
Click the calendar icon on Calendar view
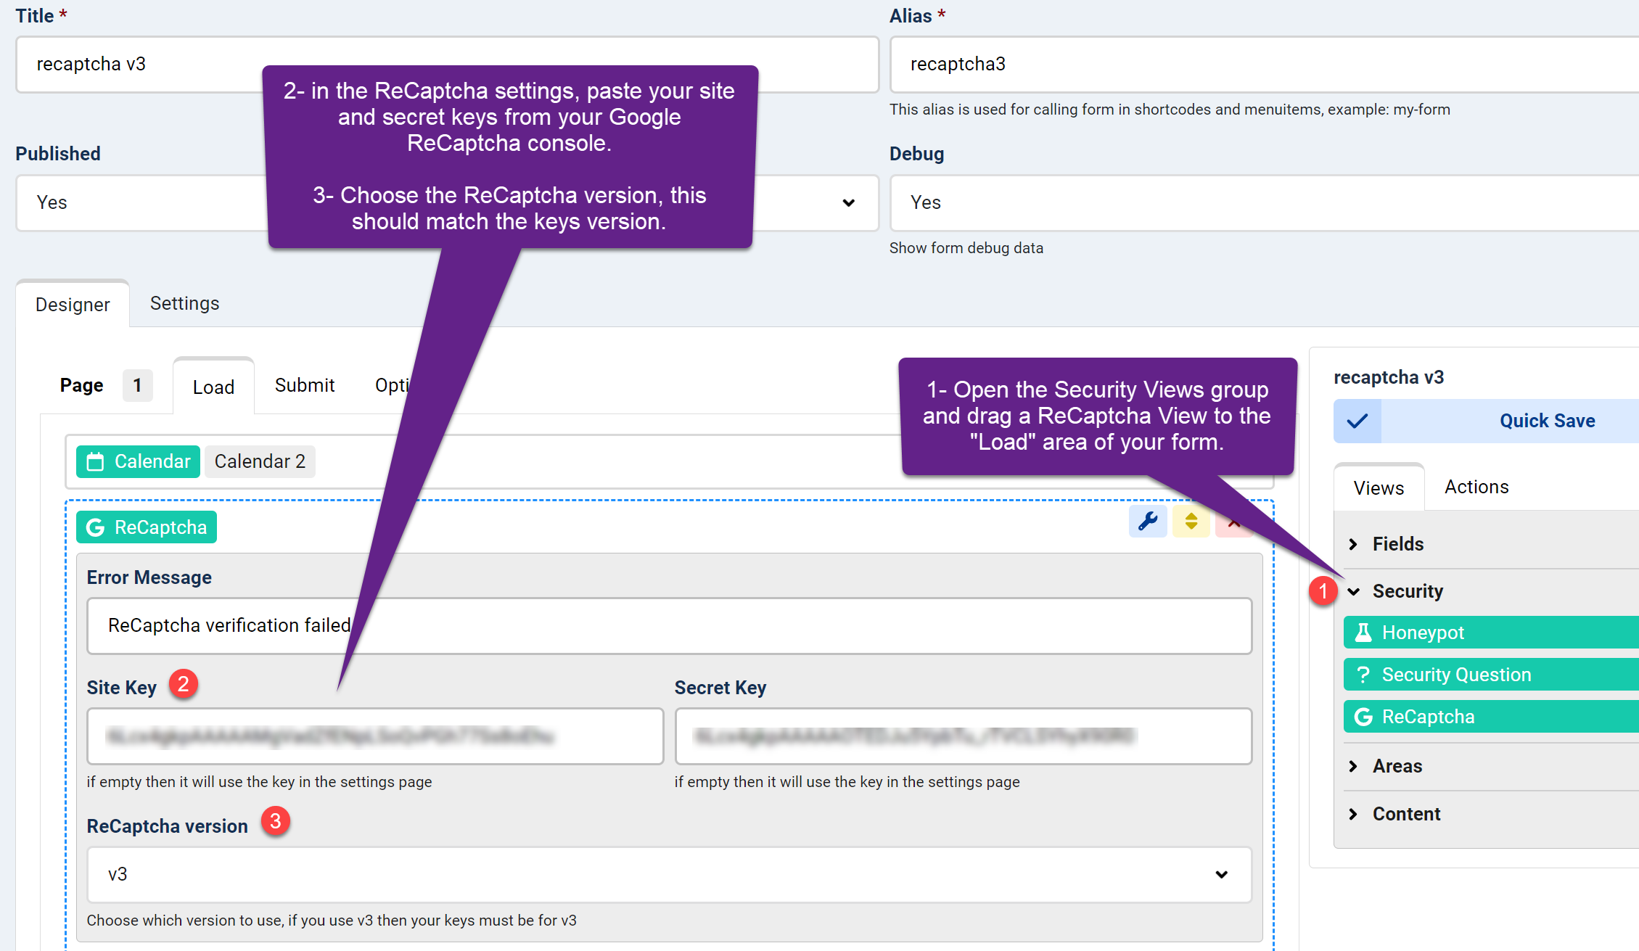95,461
